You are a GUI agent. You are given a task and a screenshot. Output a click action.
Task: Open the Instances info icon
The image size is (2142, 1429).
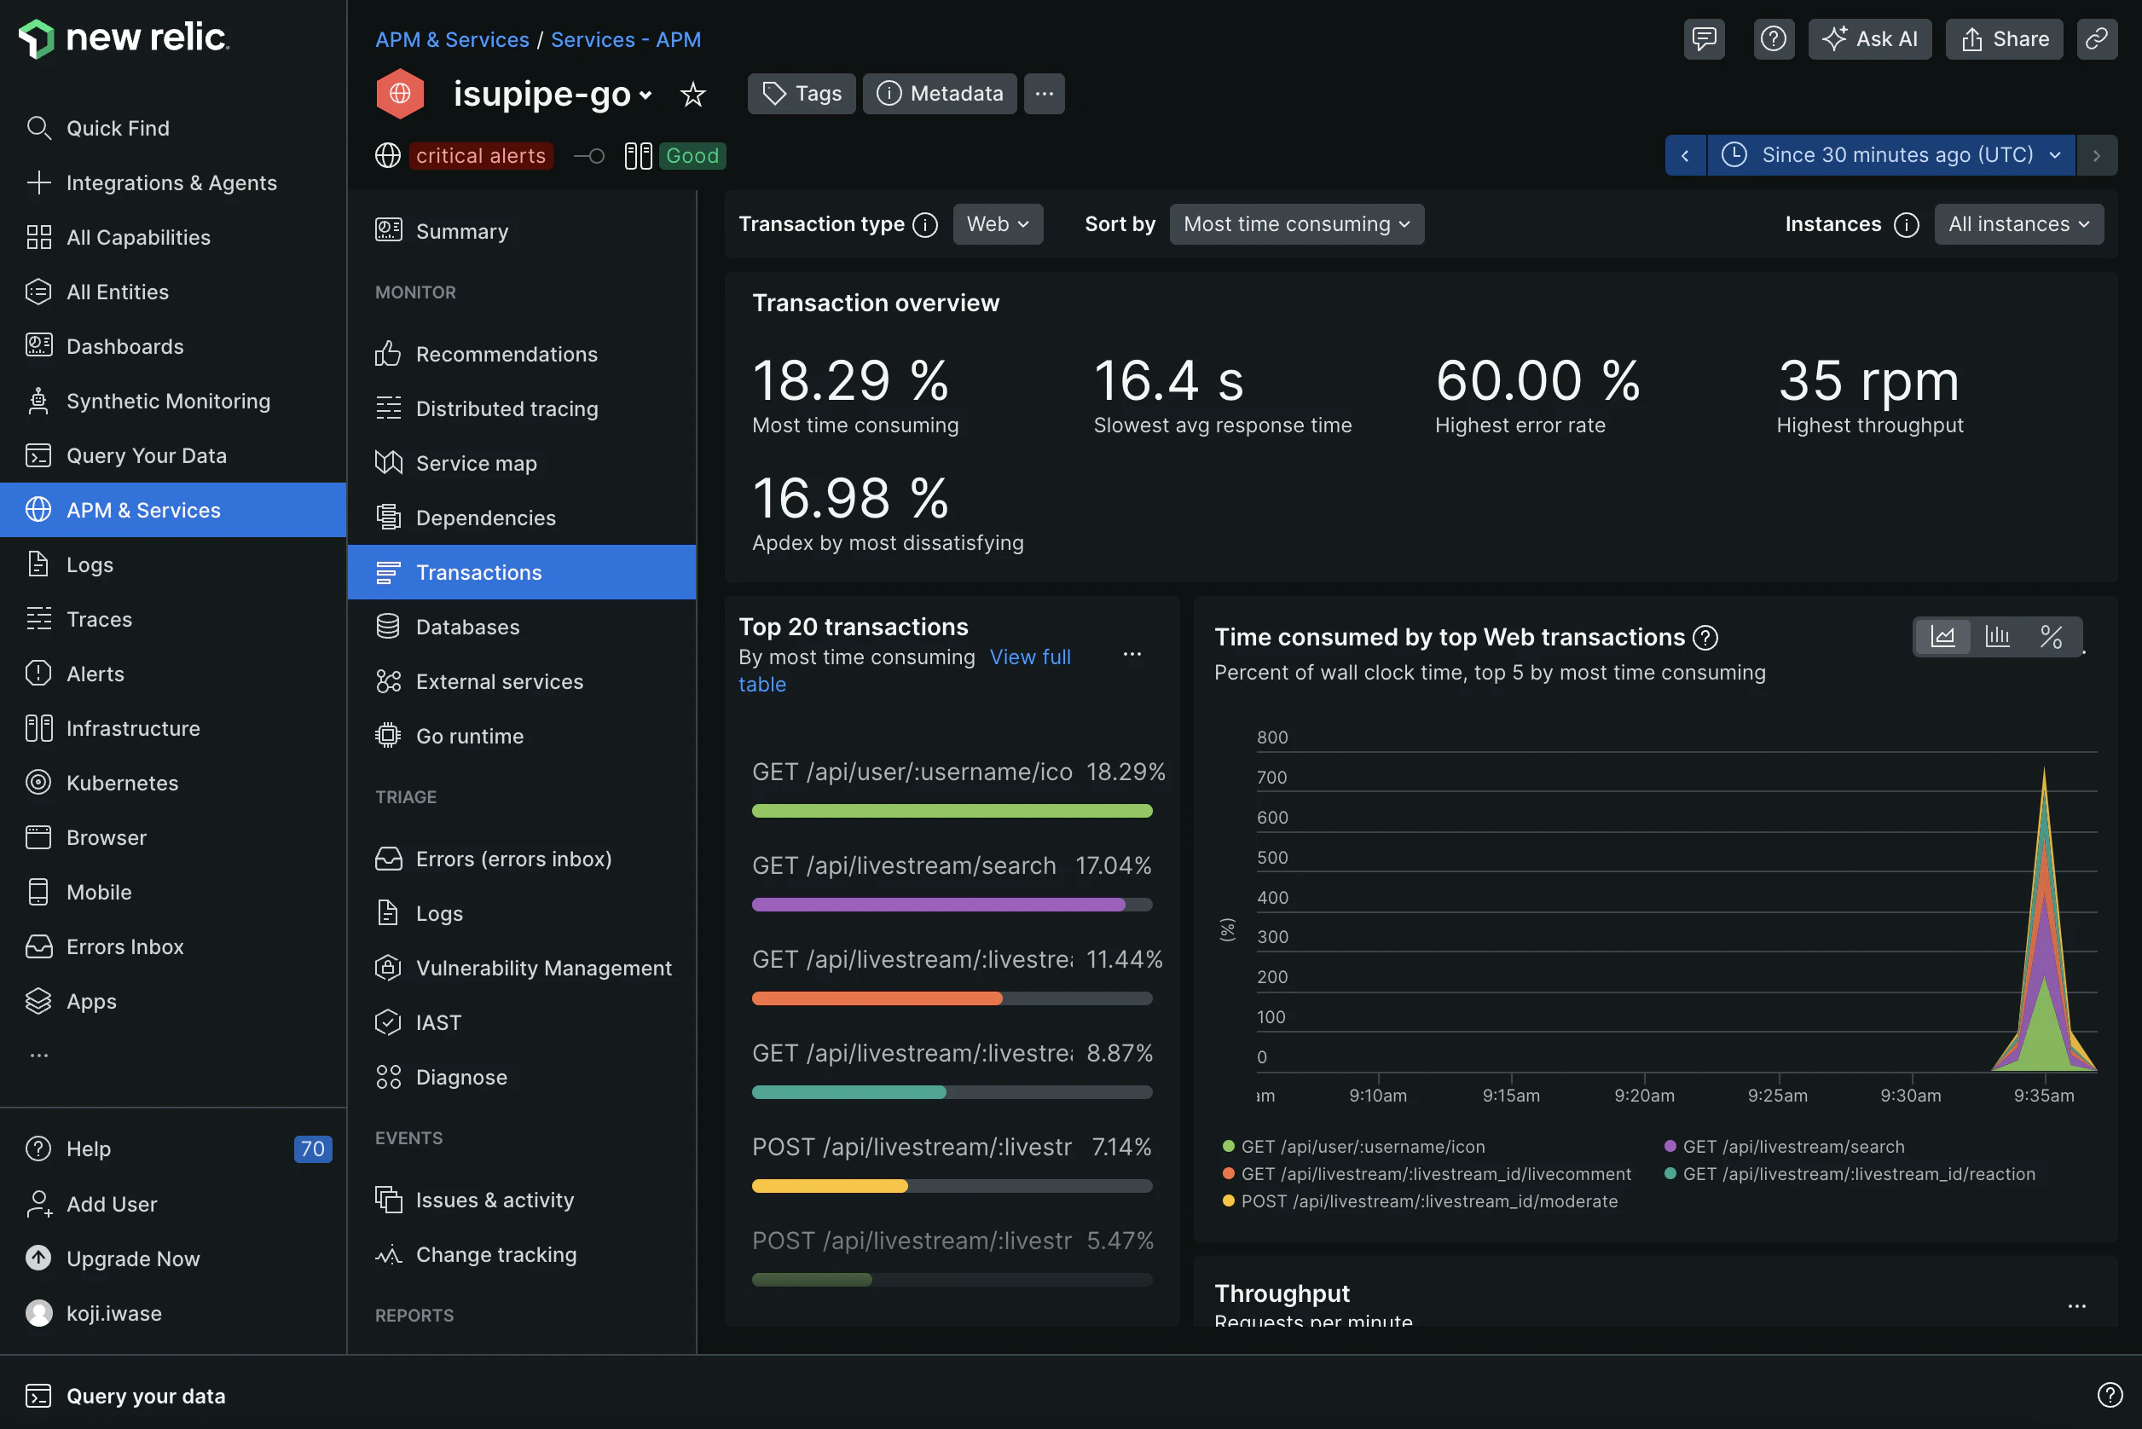[1906, 224]
